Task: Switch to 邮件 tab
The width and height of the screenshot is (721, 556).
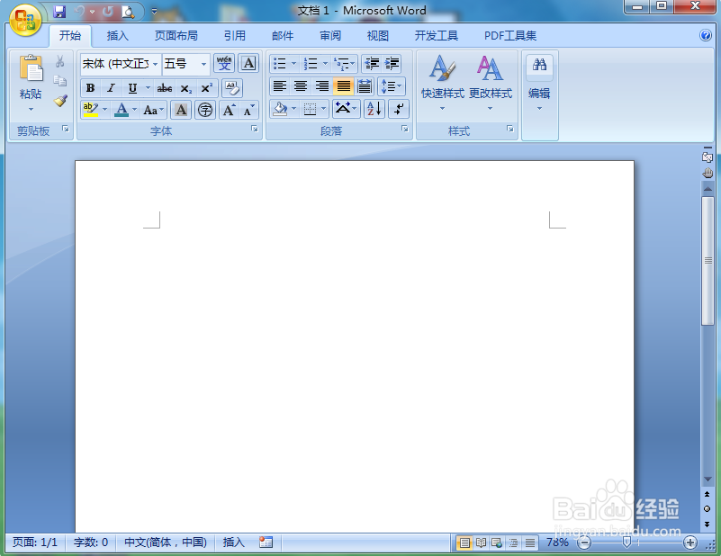Action: pyautogui.click(x=283, y=35)
